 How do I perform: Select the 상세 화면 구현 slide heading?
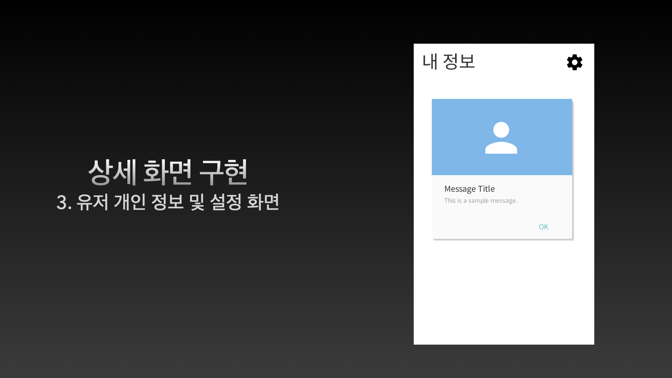tap(167, 172)
